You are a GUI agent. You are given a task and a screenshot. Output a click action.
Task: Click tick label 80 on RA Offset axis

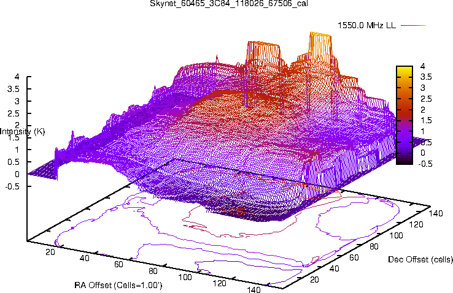(x=153, y=271)
